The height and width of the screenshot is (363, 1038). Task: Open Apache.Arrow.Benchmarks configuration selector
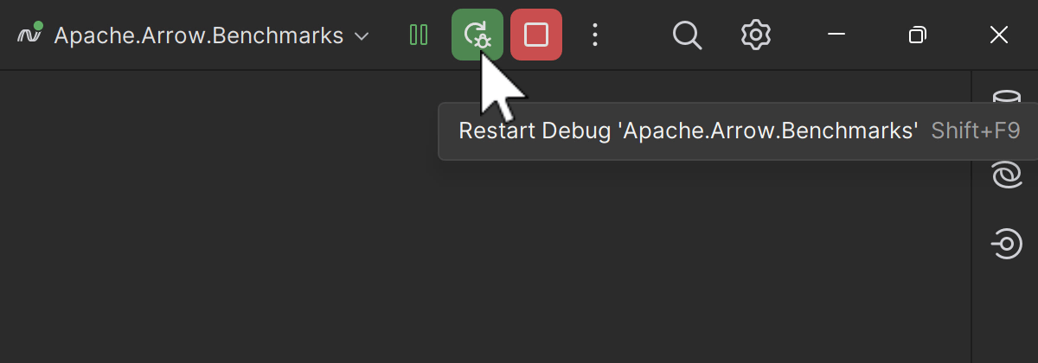tap(198, 36)
